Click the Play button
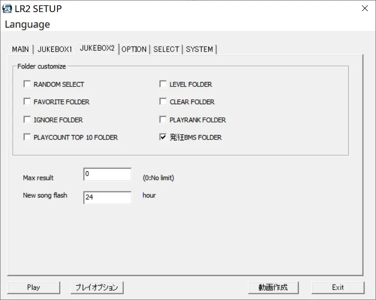Viewport: 376px width, 300px height. click(x=33, y=287)
